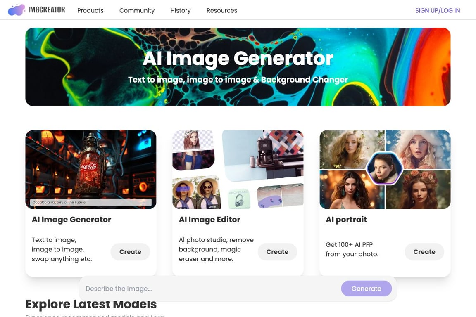The width and height of the screenshot is (476, 317).
Task: Open the AI Image Editor collage thumbnail
Action: (x=238, y=170)
